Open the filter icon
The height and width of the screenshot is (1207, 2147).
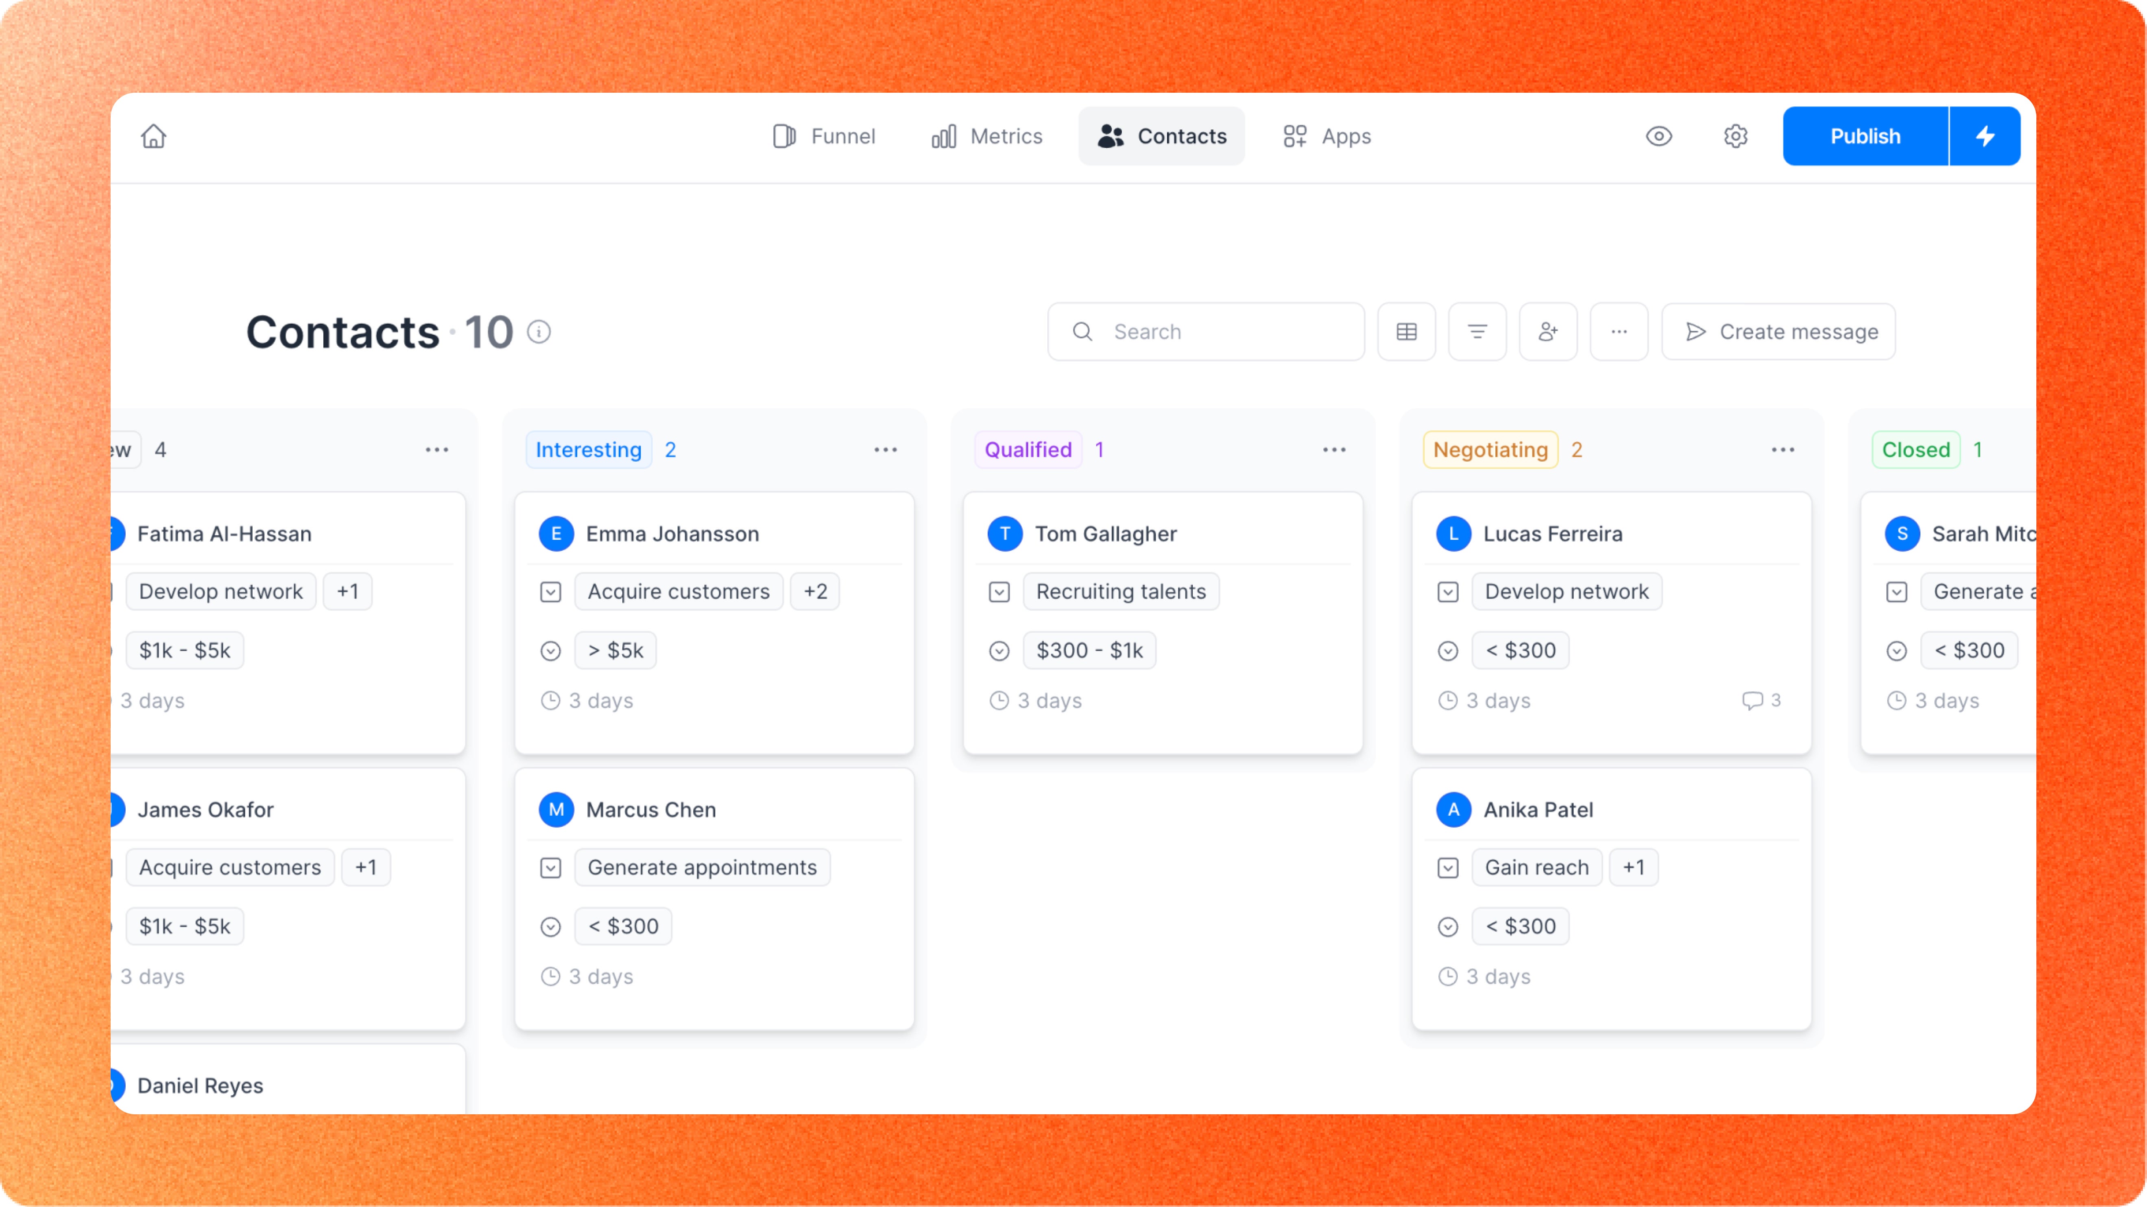pyautogui.click(x=1478, y=331)
